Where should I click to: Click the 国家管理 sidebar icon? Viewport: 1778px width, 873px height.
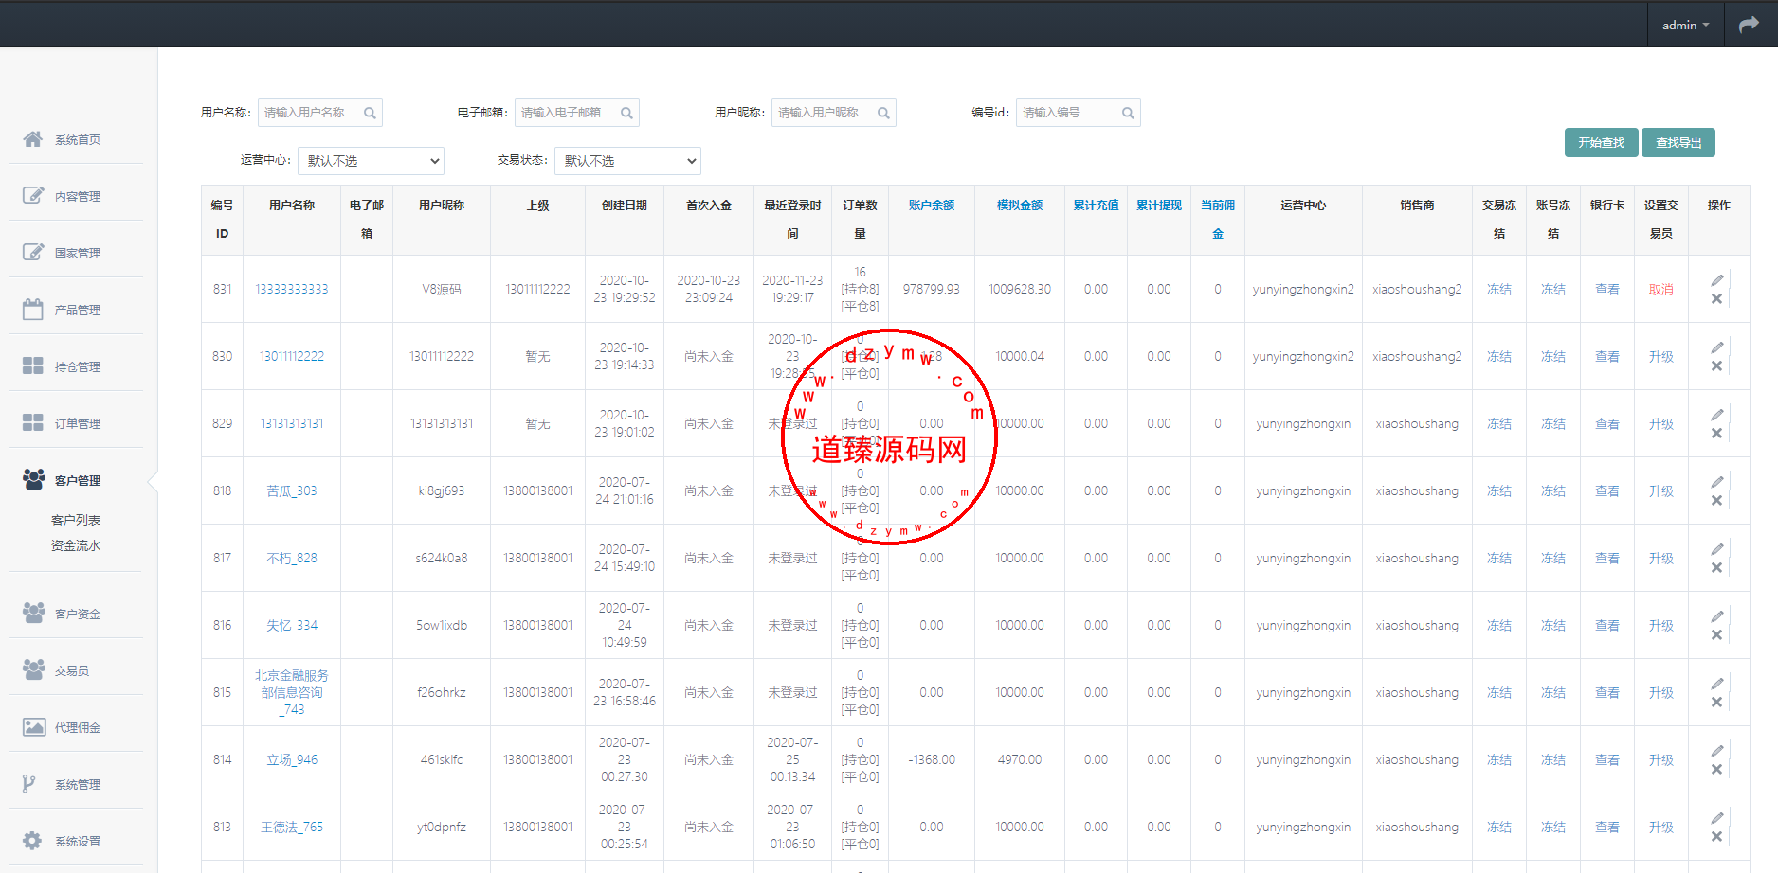32,253
